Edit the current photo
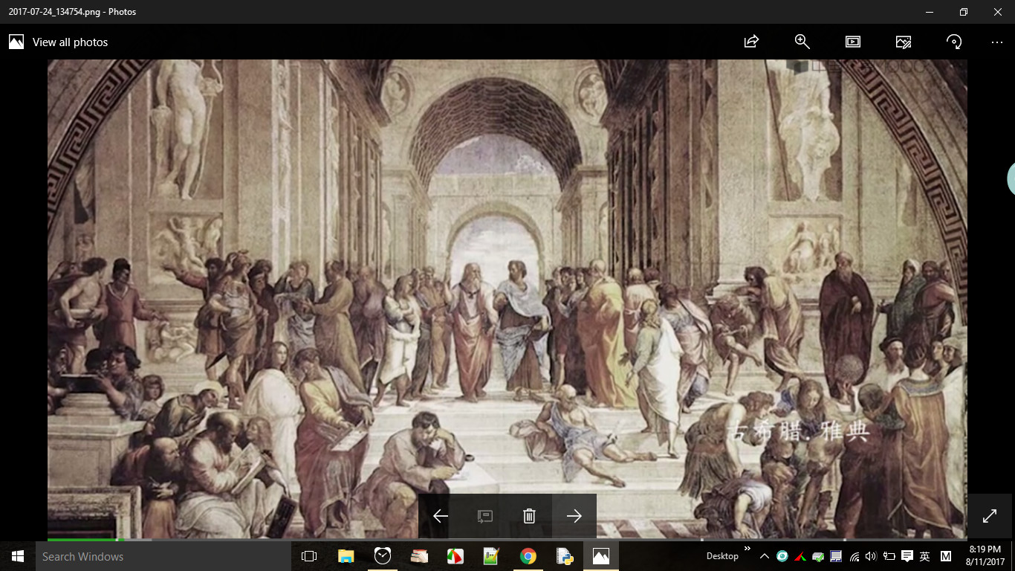 click(x=904, y=42)
